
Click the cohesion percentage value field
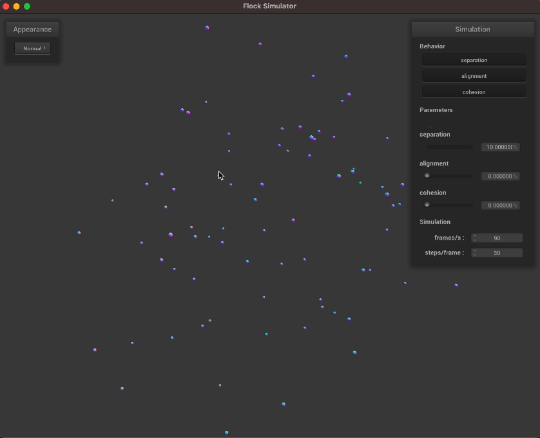(x=499, y=205)
